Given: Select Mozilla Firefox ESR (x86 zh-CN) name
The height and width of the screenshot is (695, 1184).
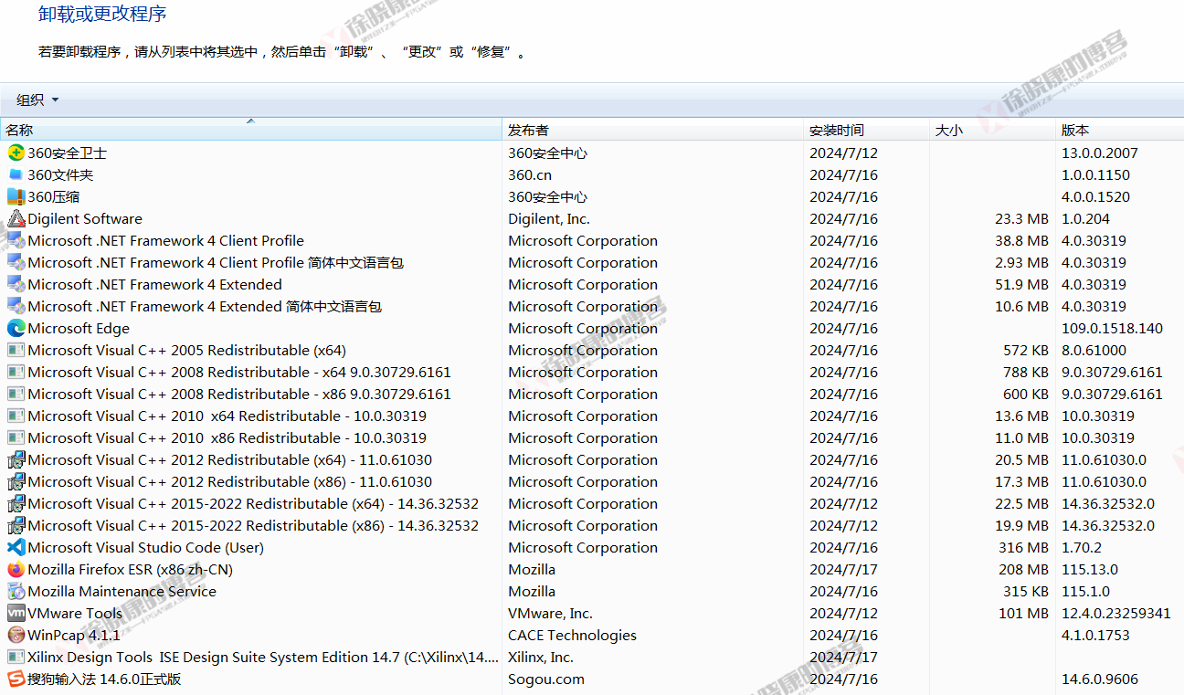Looking at the screenshot, I should pyautogui.click(x=130, y=569).
